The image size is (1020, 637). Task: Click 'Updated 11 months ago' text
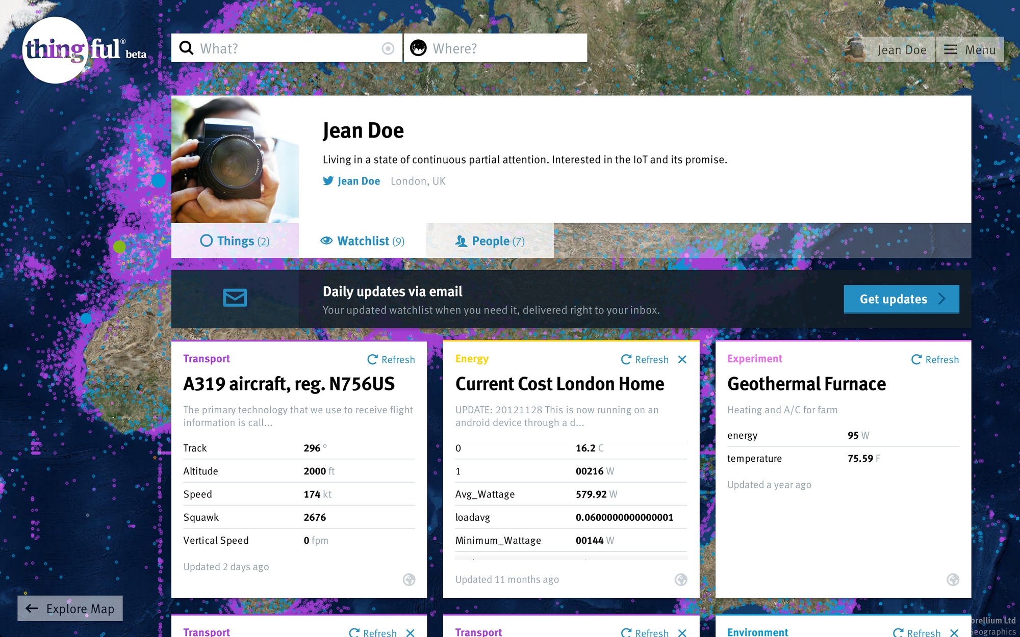point(507,579)
